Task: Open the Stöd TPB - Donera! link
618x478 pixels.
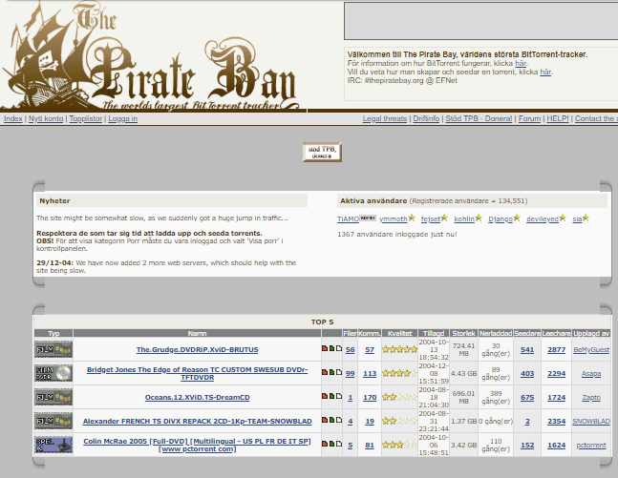Action: click(x=479, y=118)
